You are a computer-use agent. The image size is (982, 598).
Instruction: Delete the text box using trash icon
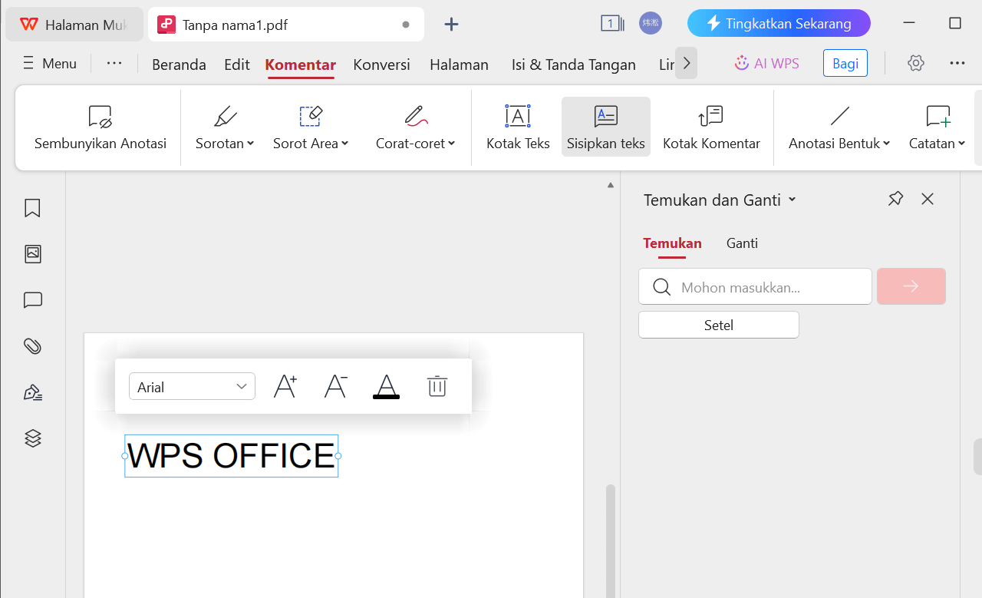tap(437, 386)
